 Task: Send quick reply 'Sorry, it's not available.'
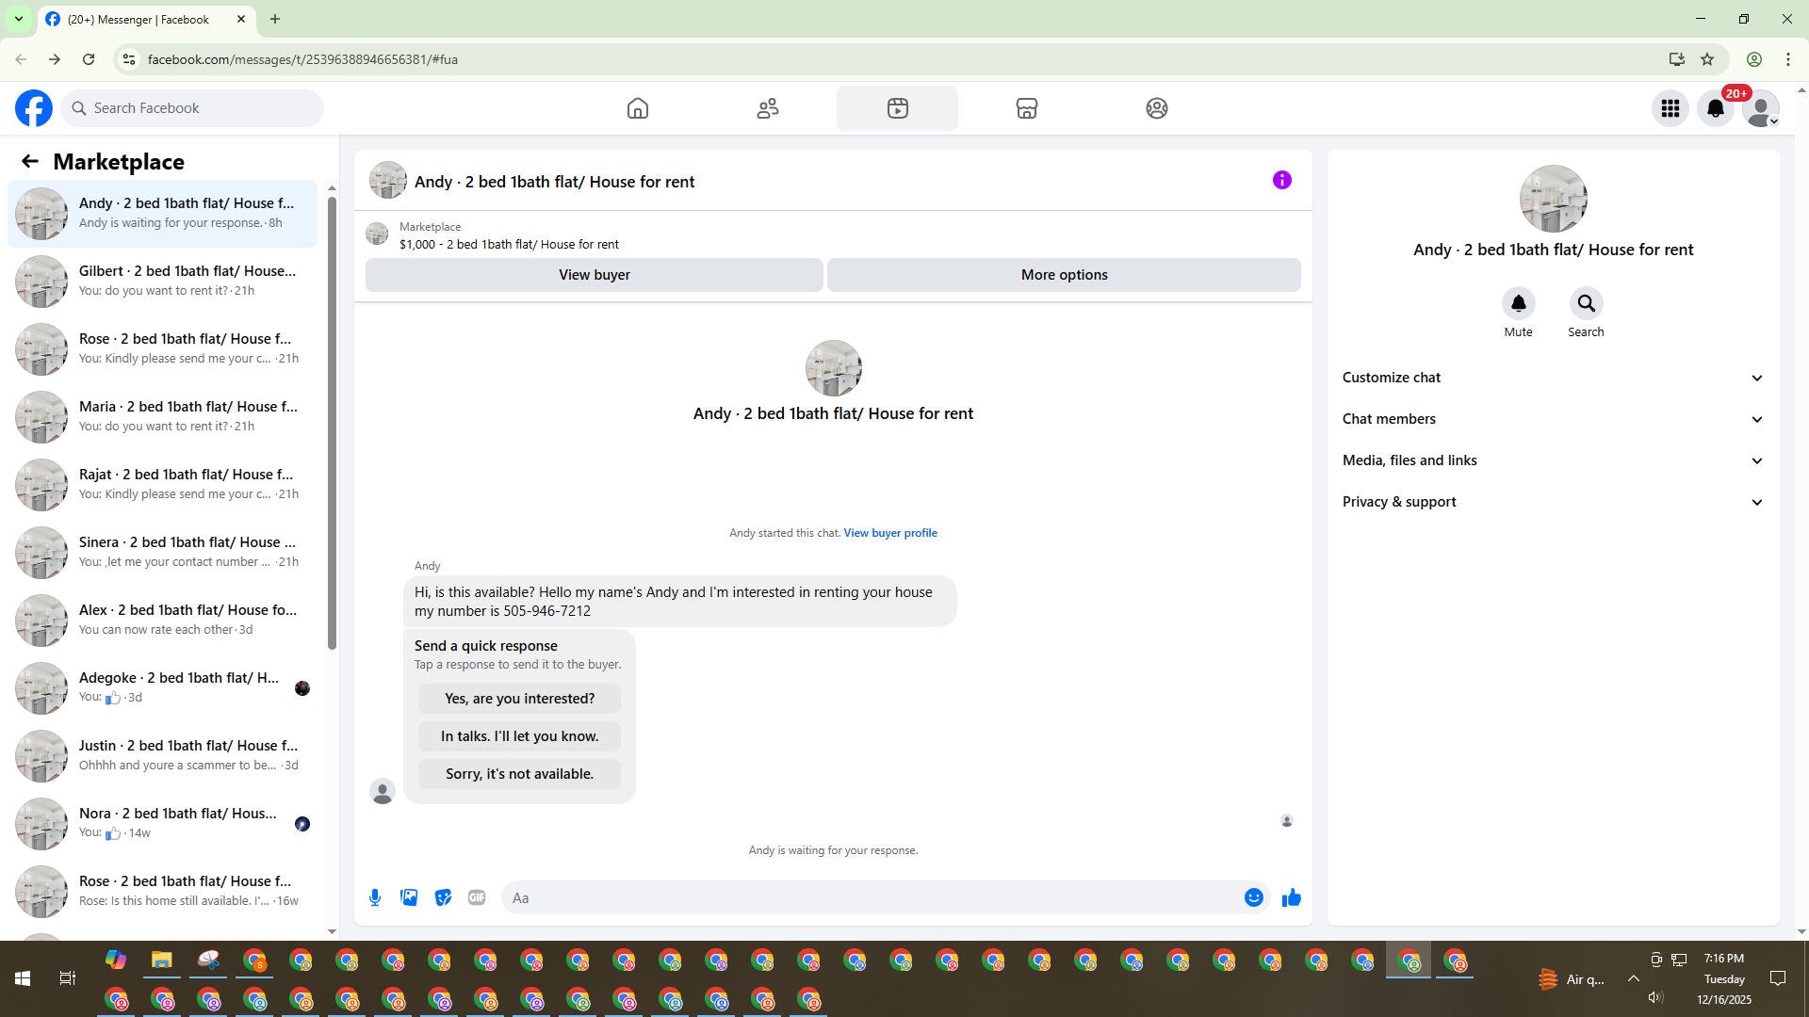coord(520,774)
